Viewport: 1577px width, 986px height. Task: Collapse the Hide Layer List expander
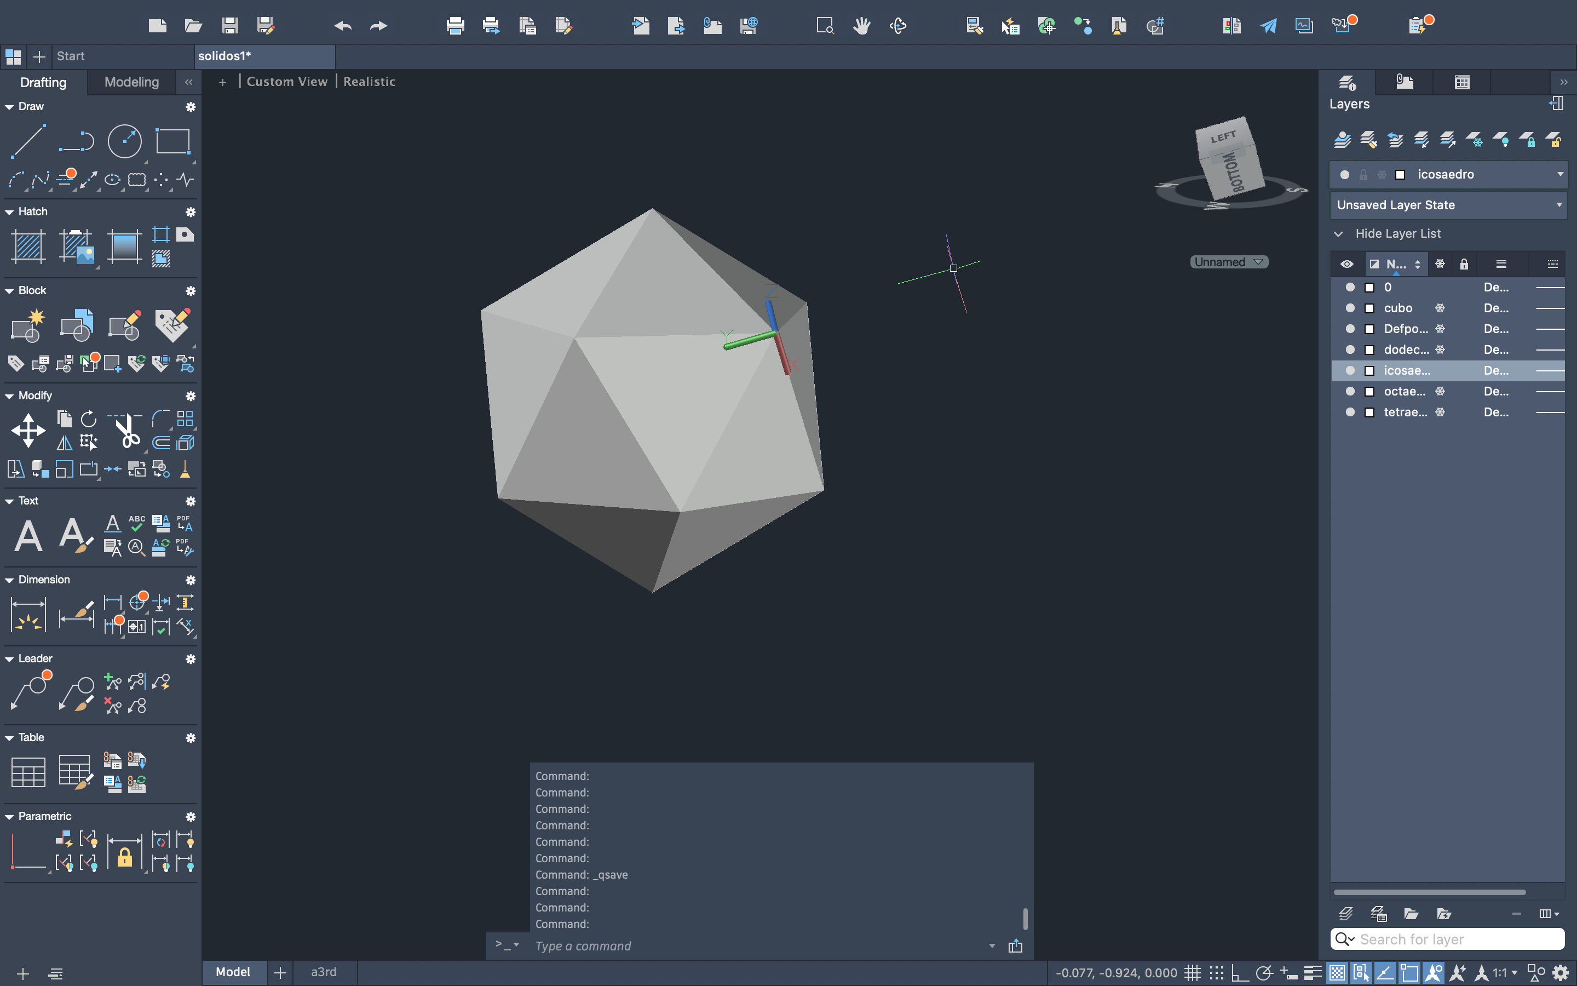tap(1338, 233)
